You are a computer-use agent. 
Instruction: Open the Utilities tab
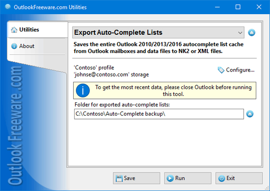(x=37, y=30)
